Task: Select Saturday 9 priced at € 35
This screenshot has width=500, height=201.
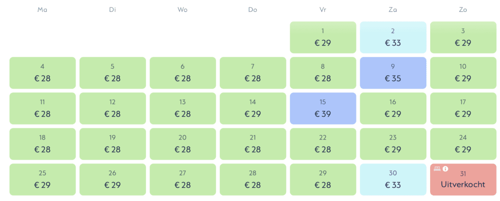Action: click(393, 73)
